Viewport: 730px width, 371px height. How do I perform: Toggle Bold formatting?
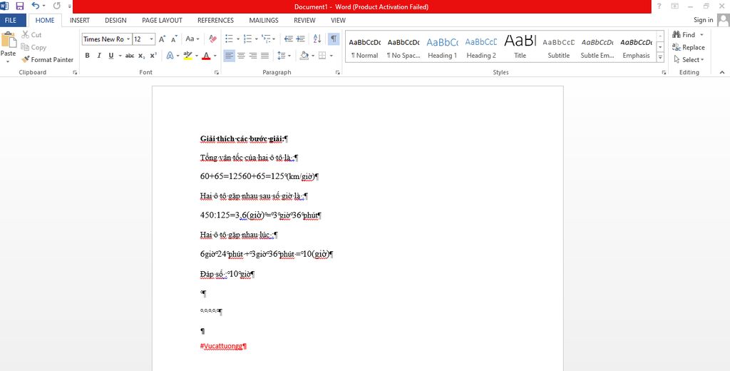coord(87,56)
